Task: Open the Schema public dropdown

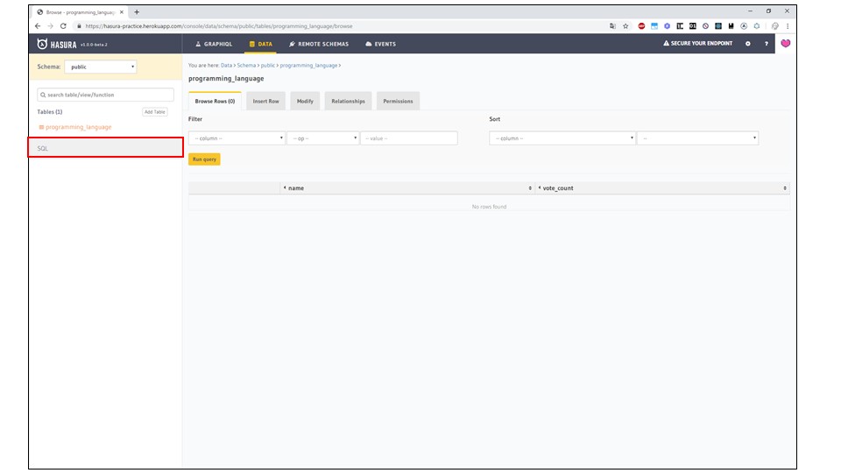Action: click(101, 67)
